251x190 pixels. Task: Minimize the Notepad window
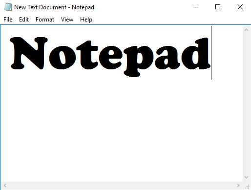(196, 7)
